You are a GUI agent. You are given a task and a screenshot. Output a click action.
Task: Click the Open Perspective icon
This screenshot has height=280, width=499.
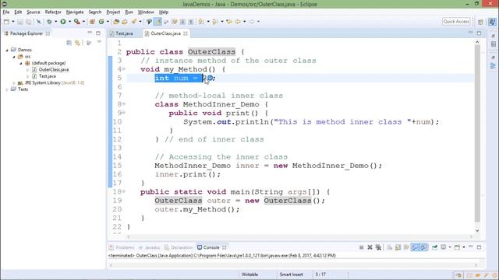click(480, 22)
